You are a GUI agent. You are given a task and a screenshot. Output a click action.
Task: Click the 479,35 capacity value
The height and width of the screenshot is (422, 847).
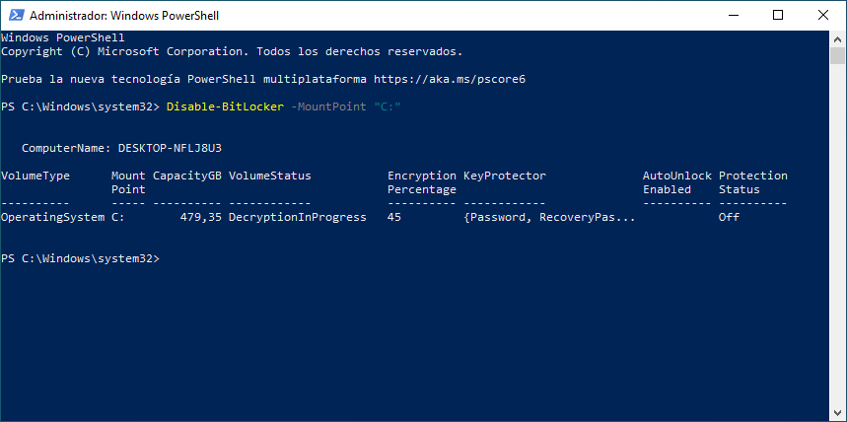[x=200, y=217]
